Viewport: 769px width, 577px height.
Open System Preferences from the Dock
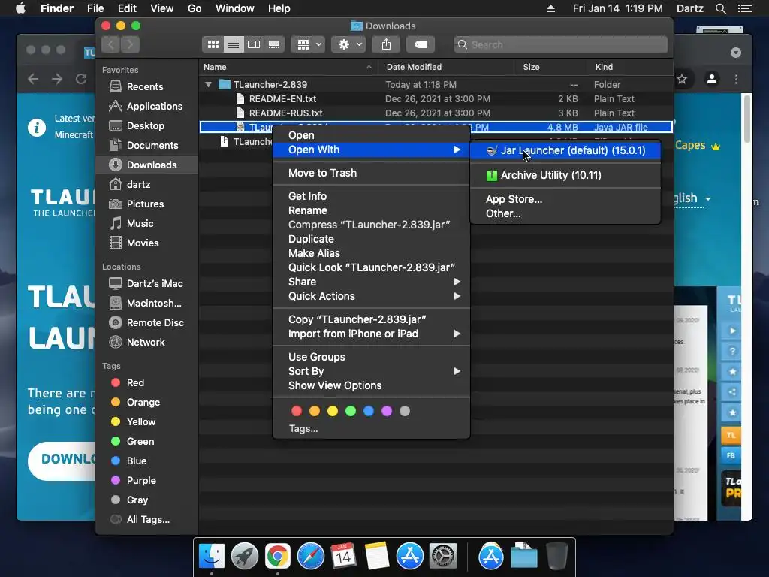(x=443, y=557)
